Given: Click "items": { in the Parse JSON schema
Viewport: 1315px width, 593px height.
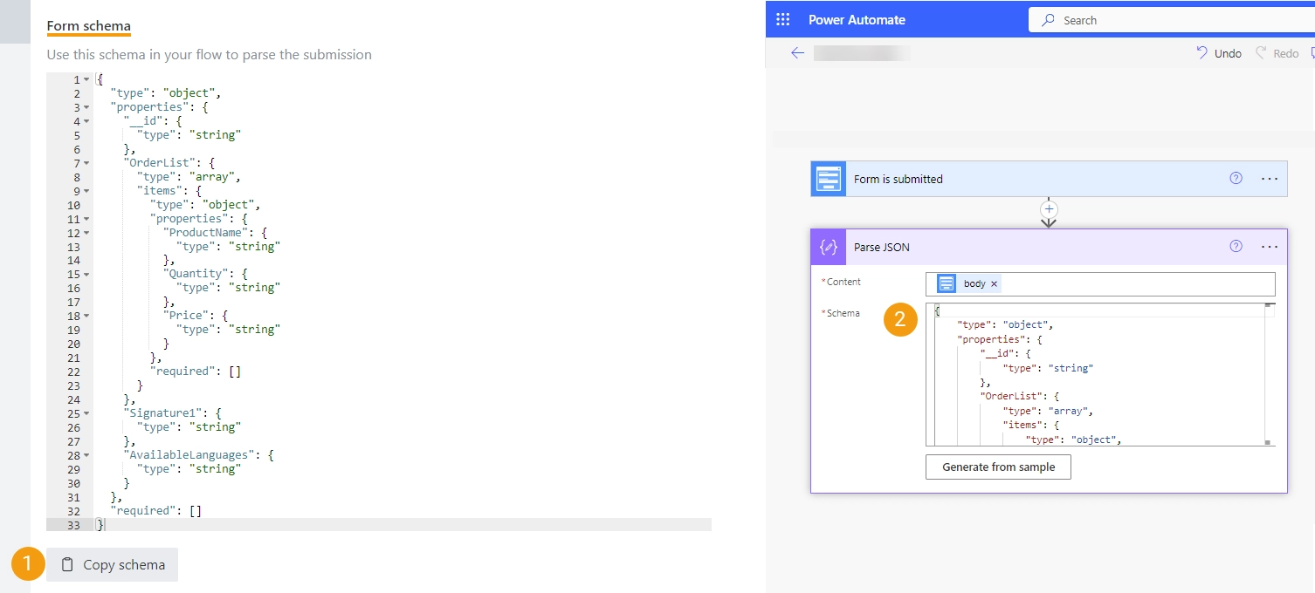Looking at the screenshot, I should point(1030,426).
